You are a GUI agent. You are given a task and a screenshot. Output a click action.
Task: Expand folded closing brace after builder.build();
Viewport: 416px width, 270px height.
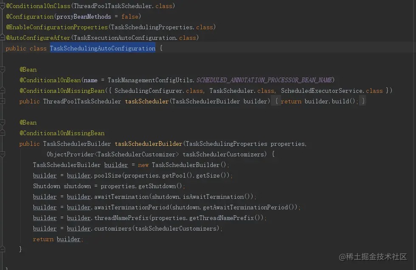(x=363, y=101)
